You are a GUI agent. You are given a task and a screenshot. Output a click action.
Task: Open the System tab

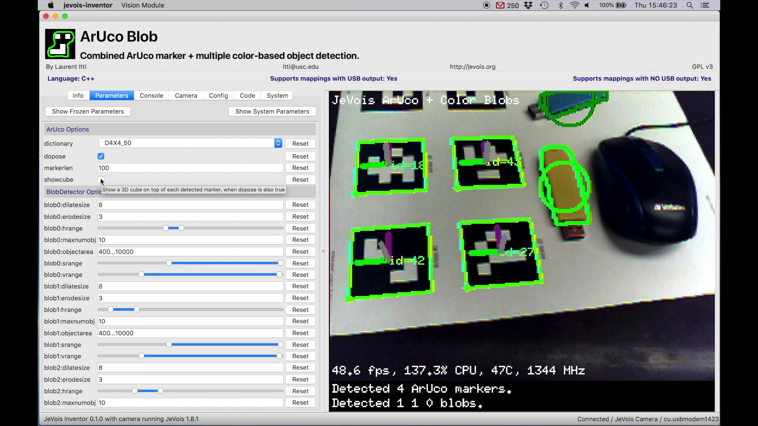tap(277, 95)
